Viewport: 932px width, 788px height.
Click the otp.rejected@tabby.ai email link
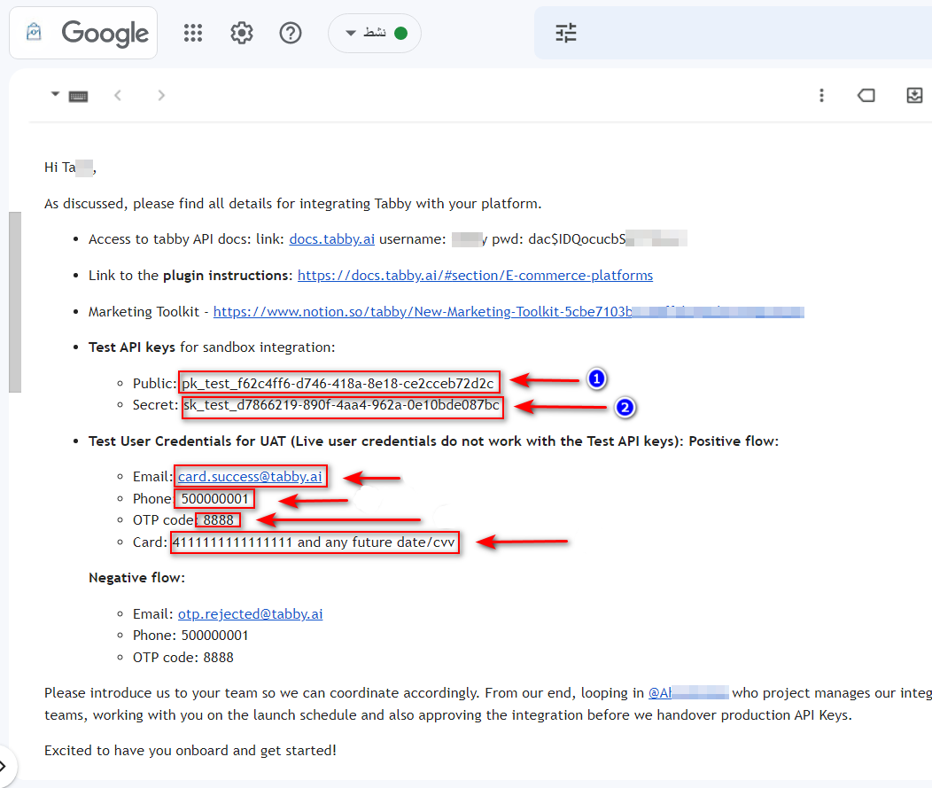250,613
